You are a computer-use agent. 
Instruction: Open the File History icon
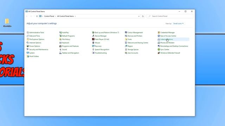tap(60, 39)
